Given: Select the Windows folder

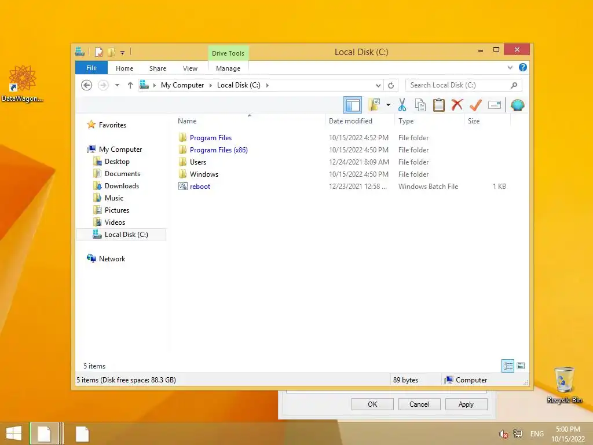Looking at the screenshot, I should tap(204, 174).
